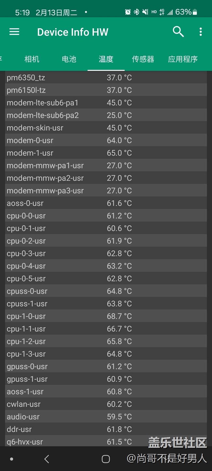Switch to the 电池 tab
The width and height of the screenshot is (212, 471).
click(69, 59)
